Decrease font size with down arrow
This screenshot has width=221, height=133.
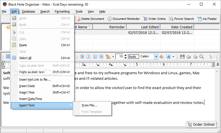(125, 58)
